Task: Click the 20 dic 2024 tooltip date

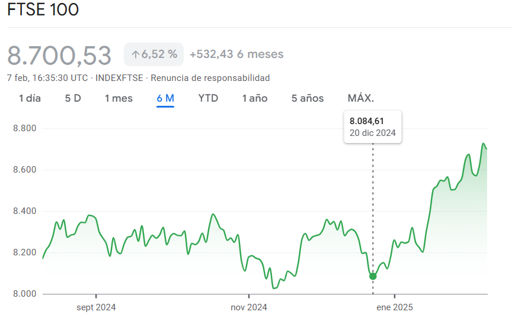Action: 373,133
